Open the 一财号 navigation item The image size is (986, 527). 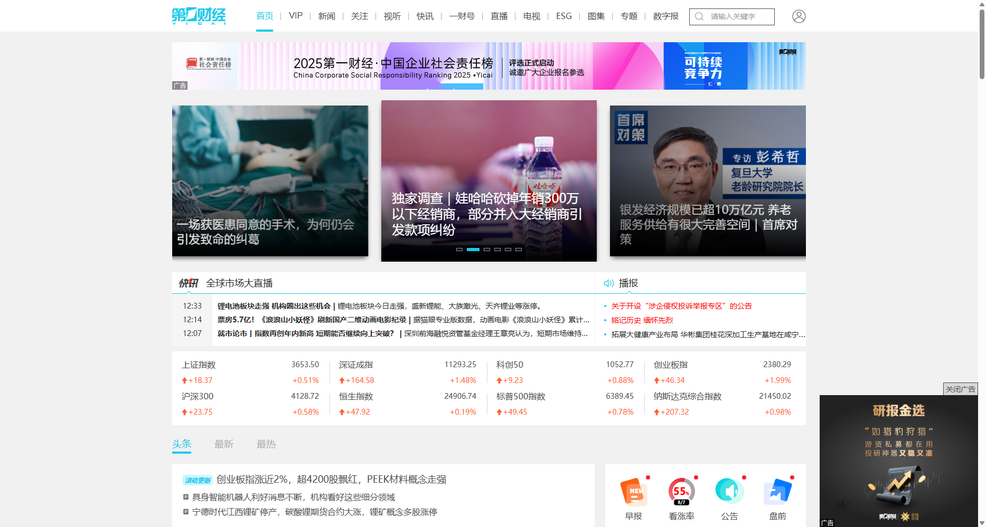coord(462,16)
